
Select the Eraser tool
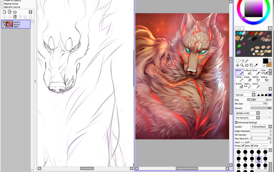pos(247,79)
